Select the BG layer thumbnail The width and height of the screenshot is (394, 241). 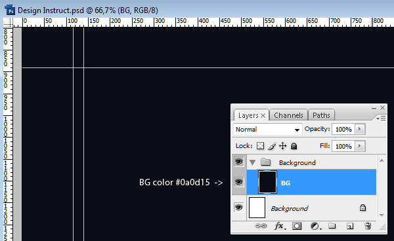pyautogui.click(x=268, y=182)
